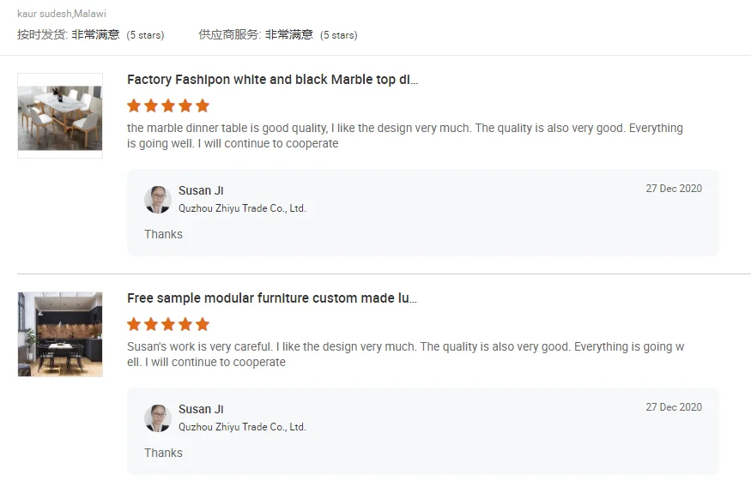Click first star of the marble table rating

point(134,106)
